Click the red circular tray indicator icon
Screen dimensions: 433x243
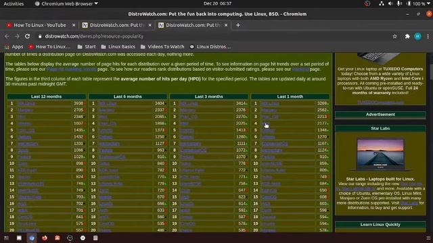367,3
